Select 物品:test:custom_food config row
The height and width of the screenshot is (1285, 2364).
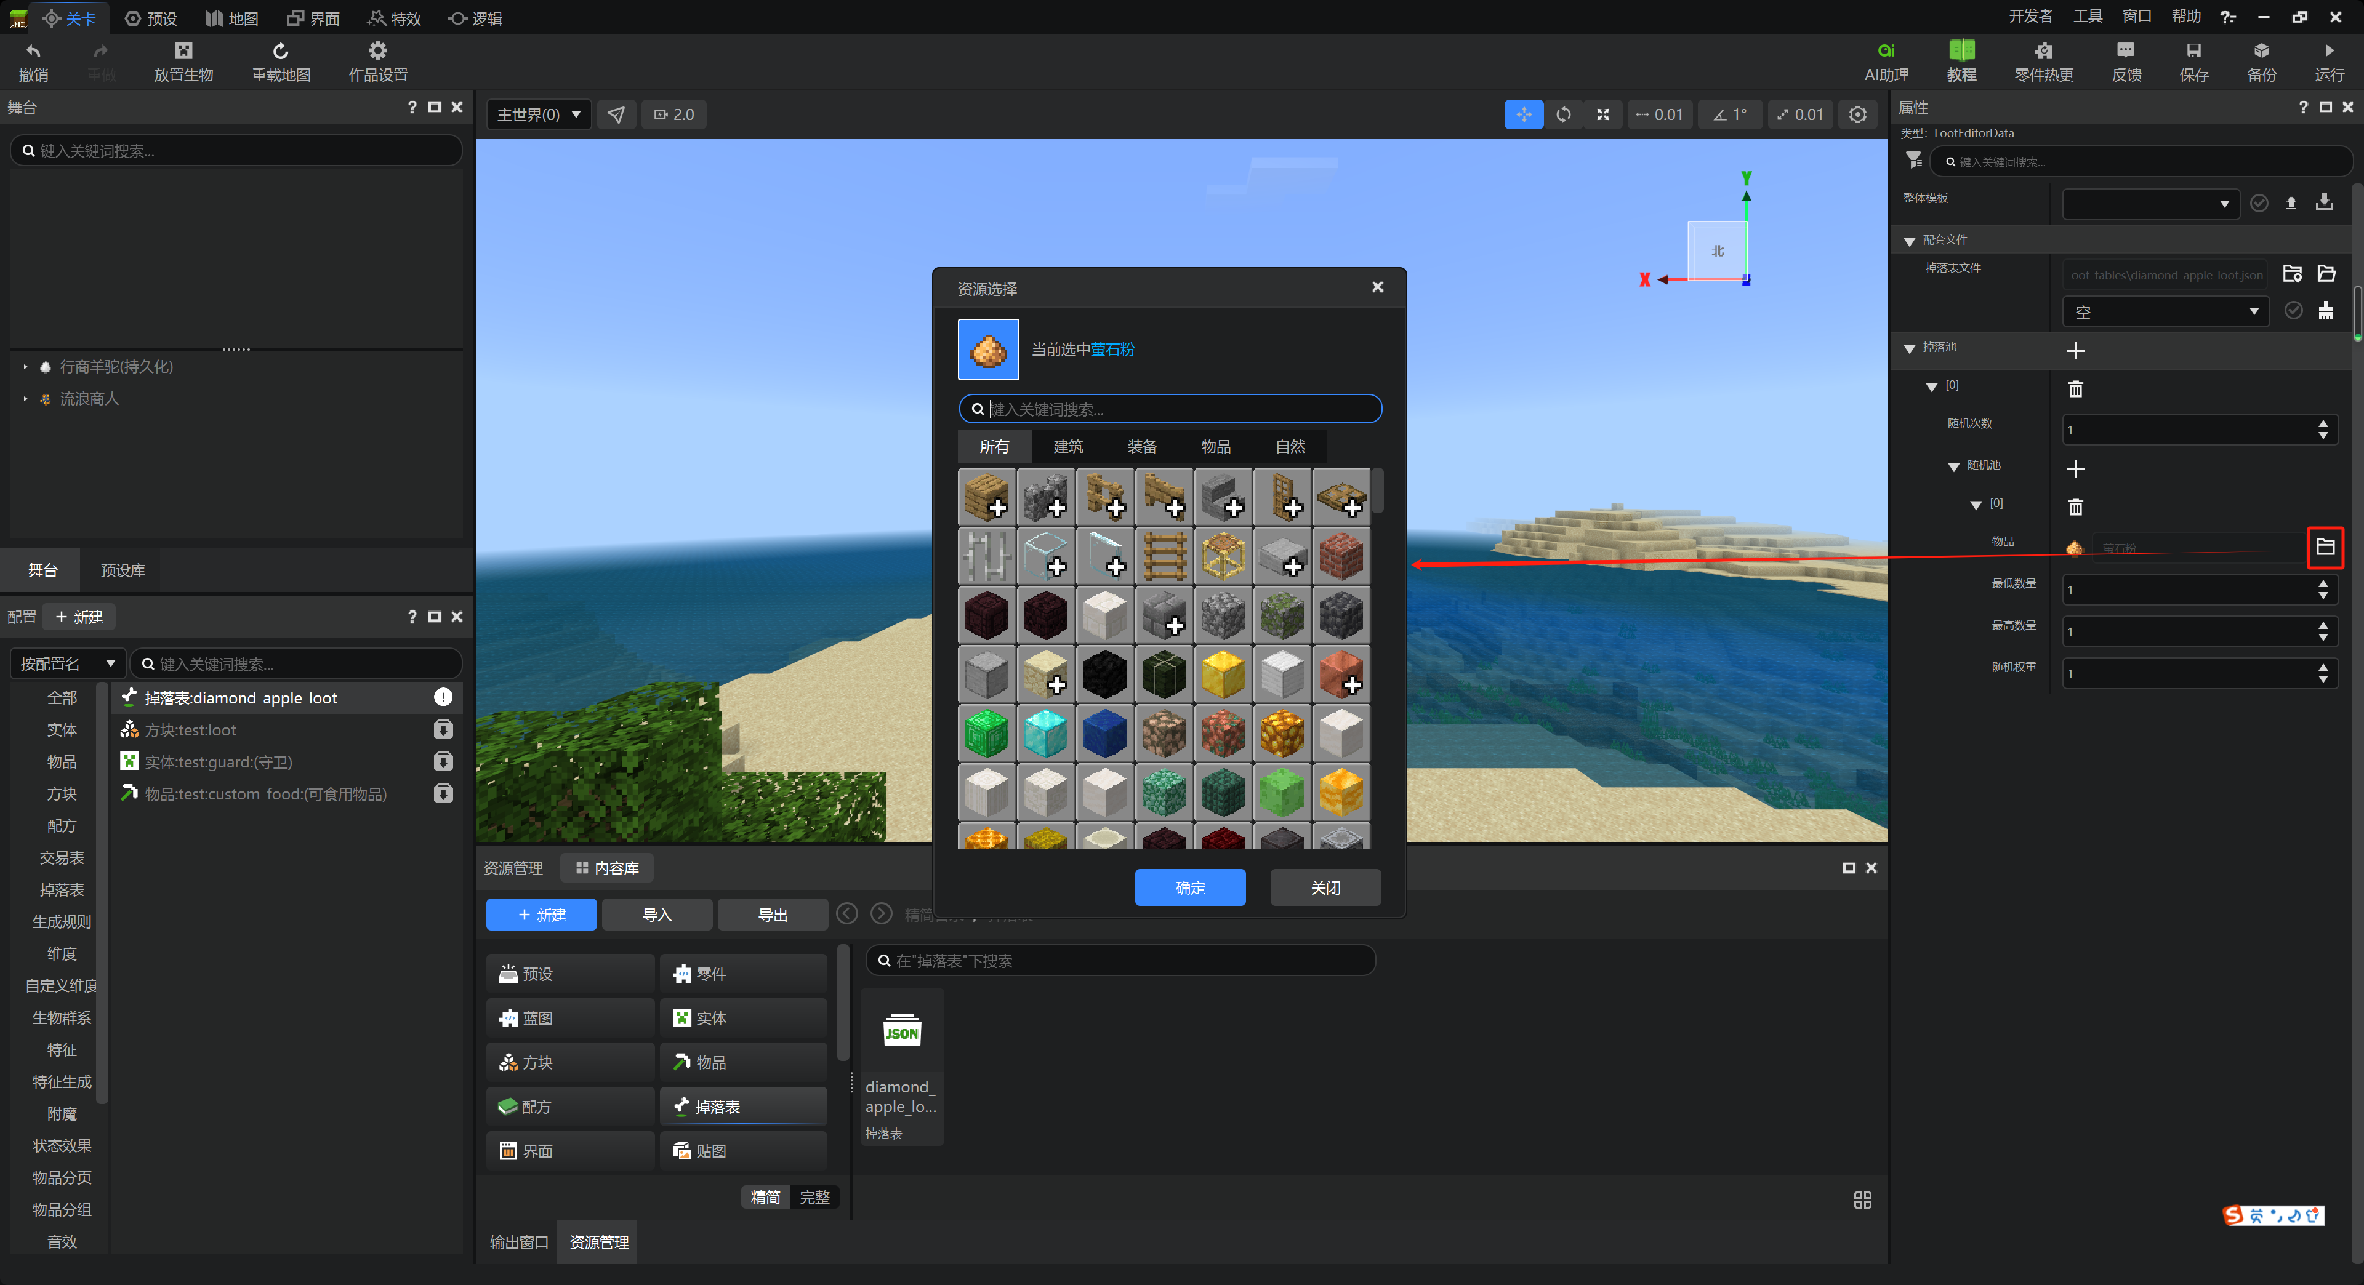click(286, 793)
